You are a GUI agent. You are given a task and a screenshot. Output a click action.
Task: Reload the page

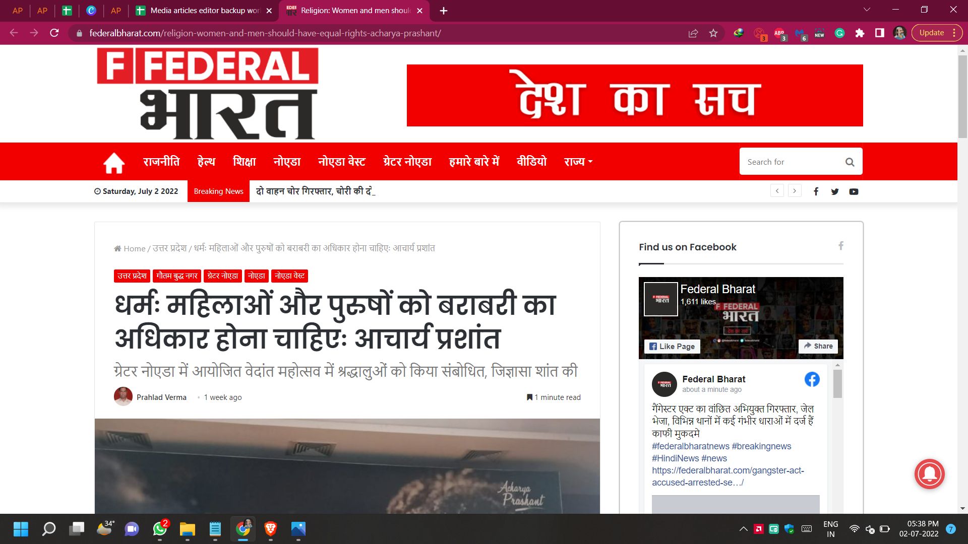click(54, 33)
